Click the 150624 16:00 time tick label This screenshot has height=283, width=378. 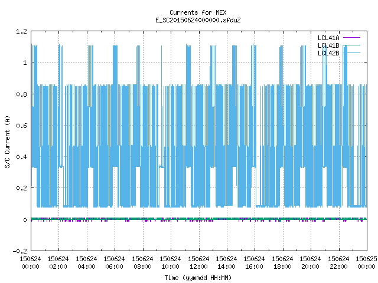[x=254, y=263]
